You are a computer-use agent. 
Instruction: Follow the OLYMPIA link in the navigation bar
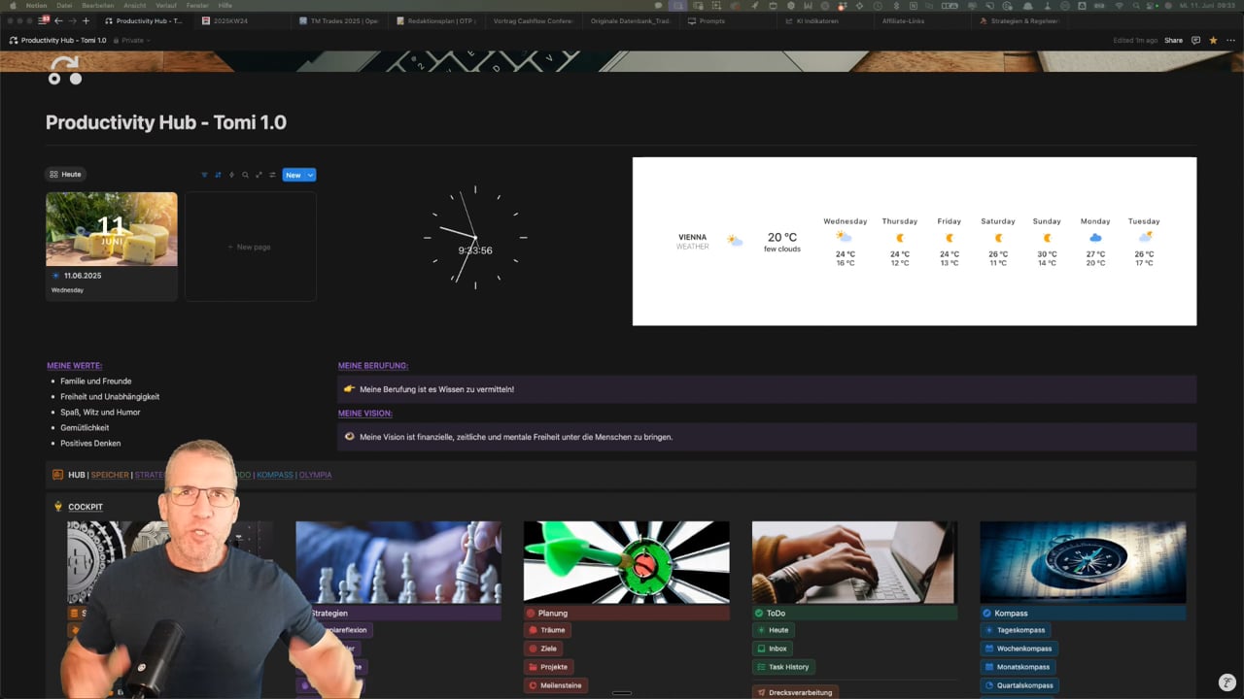[x=315, y=475]
